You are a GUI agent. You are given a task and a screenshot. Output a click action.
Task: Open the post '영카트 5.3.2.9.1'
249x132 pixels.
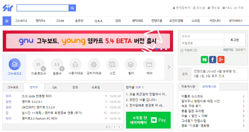click(32, 102)
